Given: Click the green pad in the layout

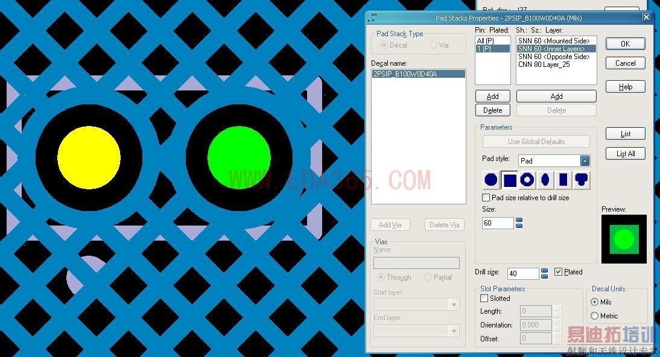Looking at the screenshot, I should [239, 157].
